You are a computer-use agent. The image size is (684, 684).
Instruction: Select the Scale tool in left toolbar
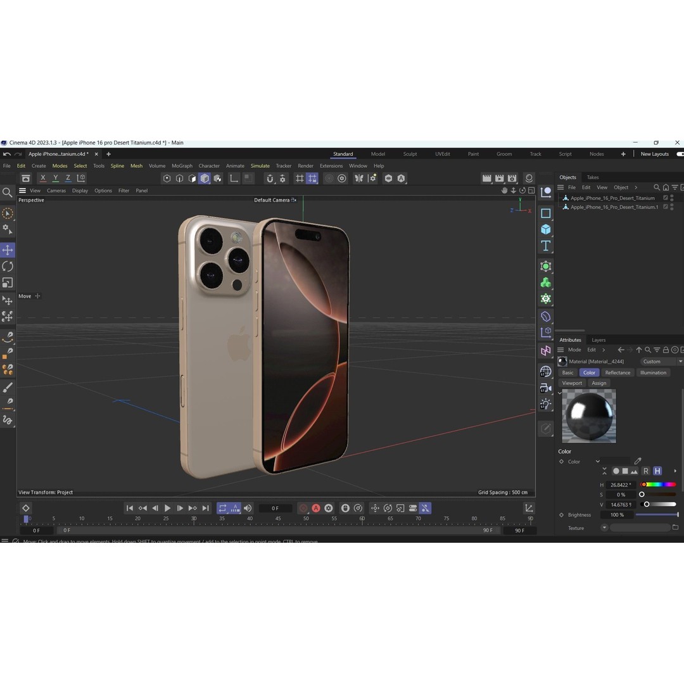tap(8, 282)
